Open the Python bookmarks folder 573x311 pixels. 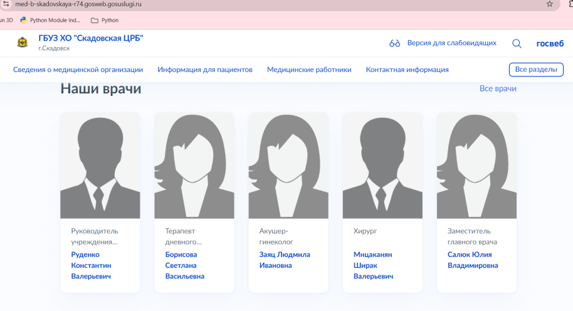pyautogui.click(x=105, y=20)
